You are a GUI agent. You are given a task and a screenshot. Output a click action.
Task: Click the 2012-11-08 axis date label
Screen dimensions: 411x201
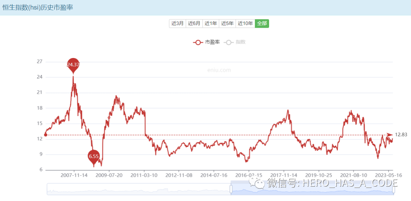[x=179, y=175]
